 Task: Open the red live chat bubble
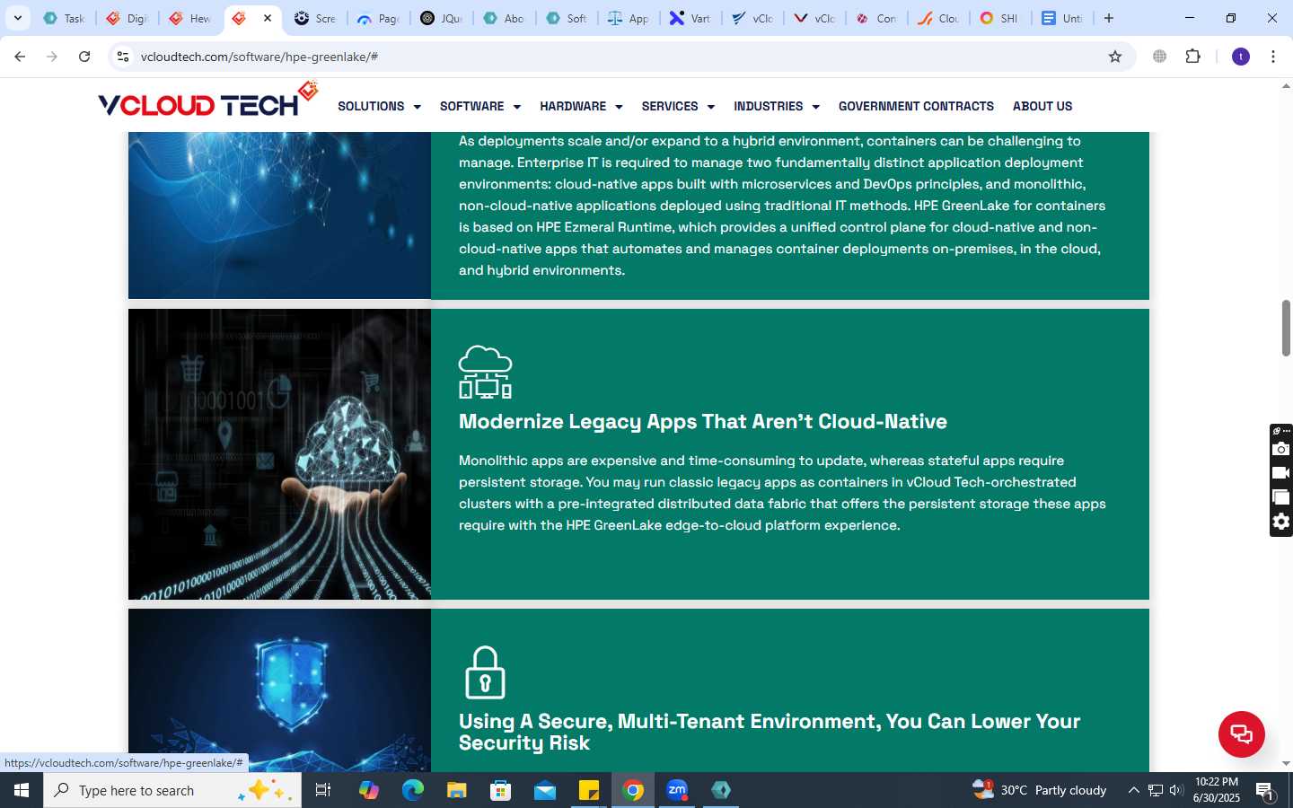point(1242,733)
